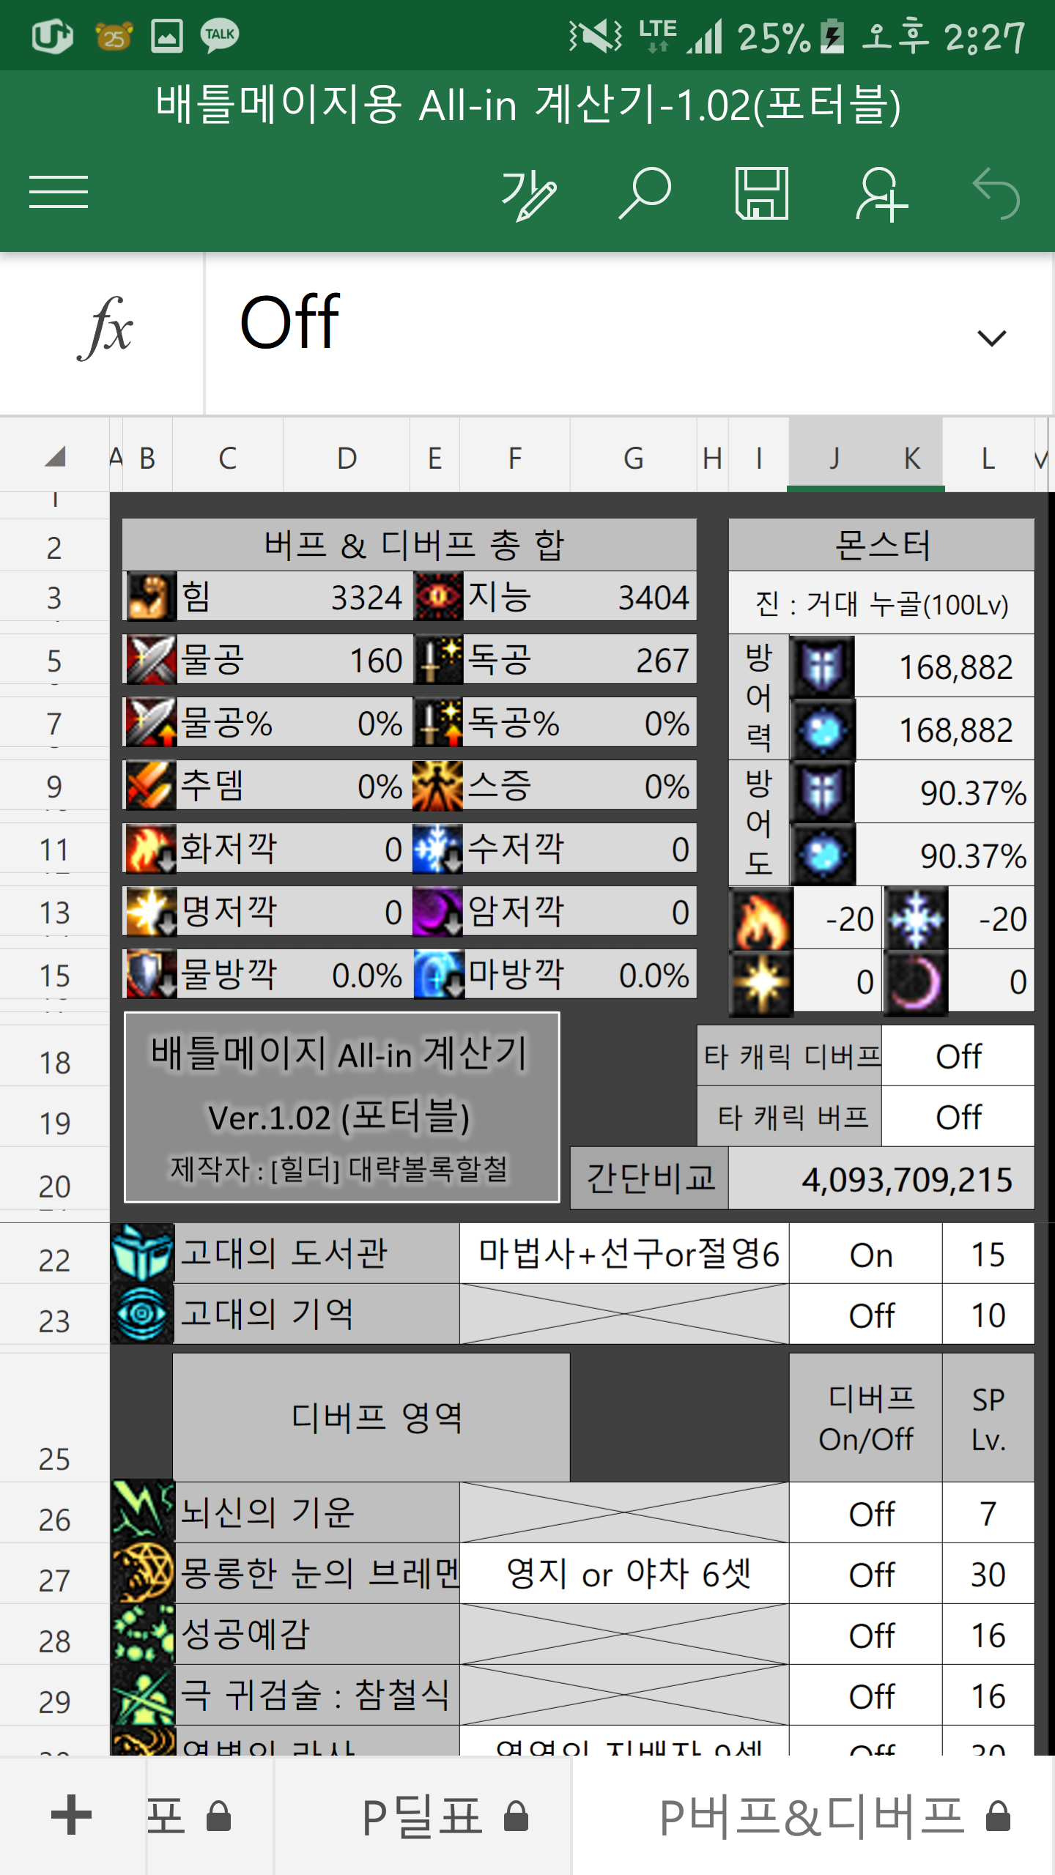Viewport: 1055px width, 1875px height.
Task: Open the monster selection 진 : 거대 누골 cell
Action: pyautogui.click(x=881, y=604)
